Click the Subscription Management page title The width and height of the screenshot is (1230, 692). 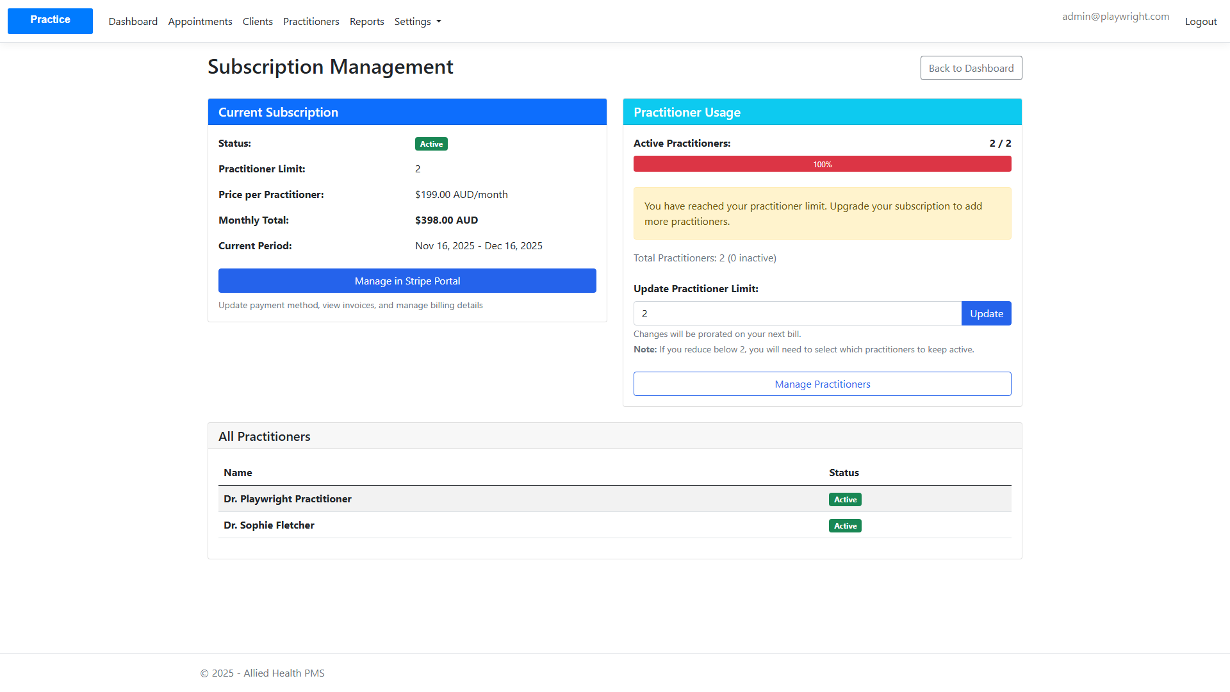(x=331, y=67)
